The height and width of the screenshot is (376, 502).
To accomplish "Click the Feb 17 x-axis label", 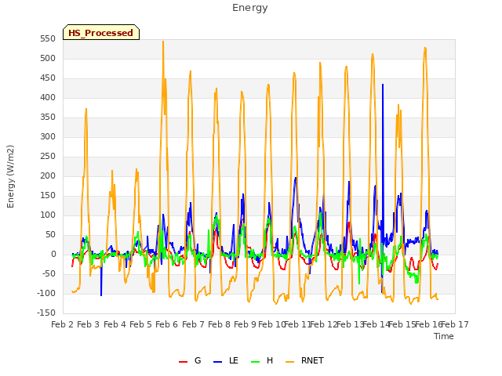I will [x=455, y=324].
